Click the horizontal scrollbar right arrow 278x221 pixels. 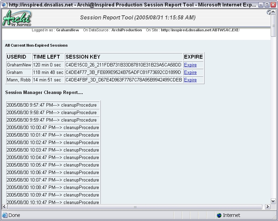(267, 207)
